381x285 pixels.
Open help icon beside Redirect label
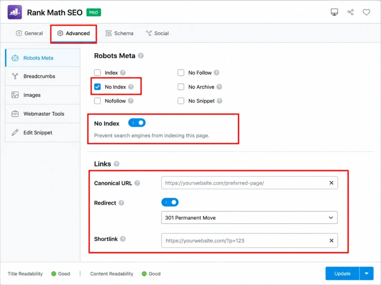tap(121, 203)
